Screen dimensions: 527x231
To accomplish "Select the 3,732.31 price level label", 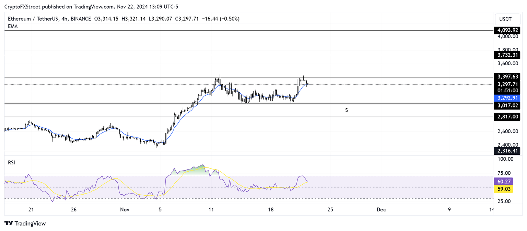I will 507,55.
